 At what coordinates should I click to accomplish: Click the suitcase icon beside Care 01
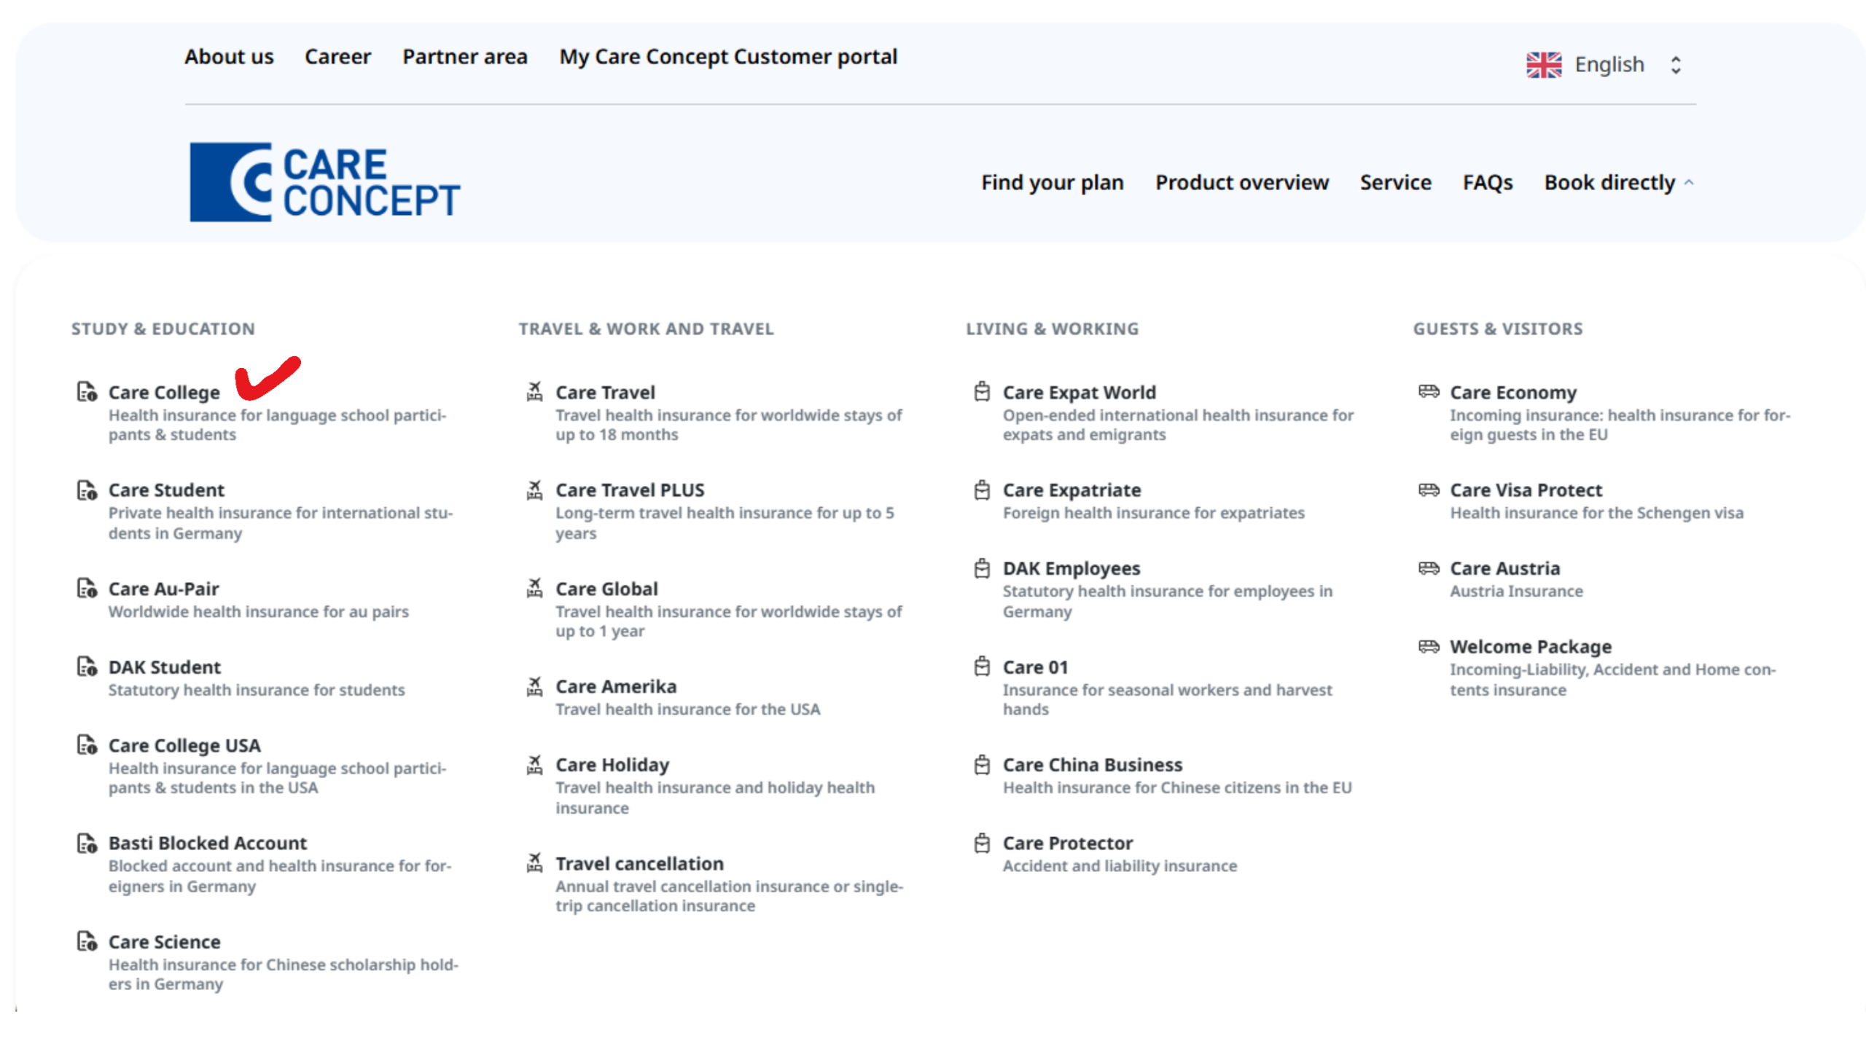pyautogui.click(x=982, y=667)
